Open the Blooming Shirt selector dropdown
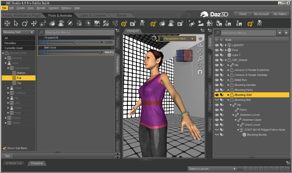 (18, 32)
